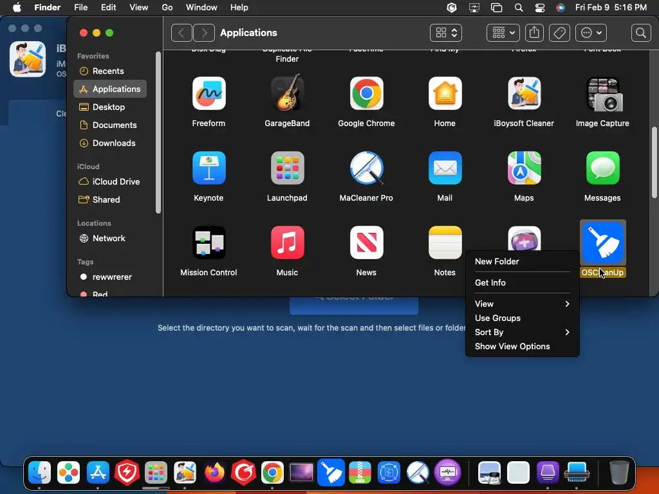Select the Notes app icon
Viewport: 659px width, 494px height.
coord(445,242)
